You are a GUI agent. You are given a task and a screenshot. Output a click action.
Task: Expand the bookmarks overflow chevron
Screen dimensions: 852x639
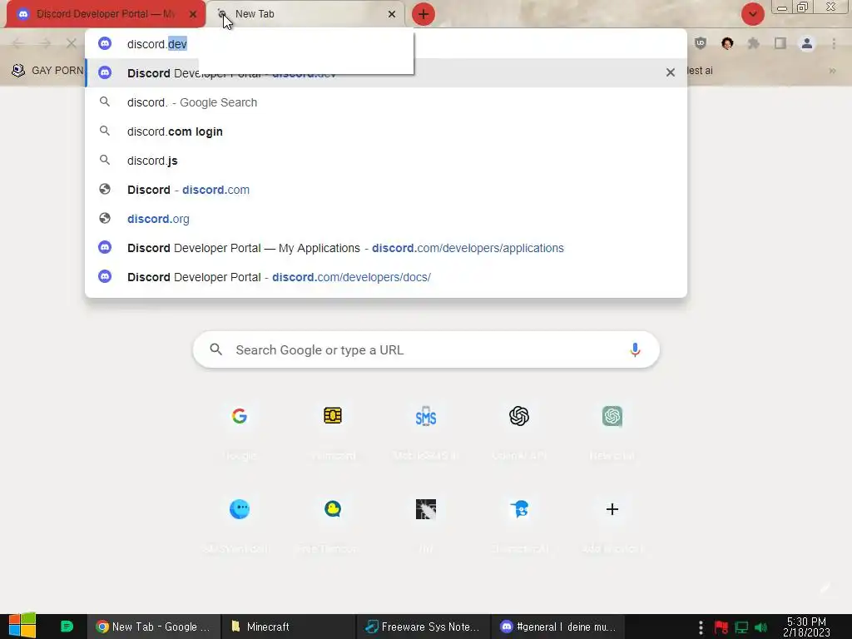pos(832,71)
